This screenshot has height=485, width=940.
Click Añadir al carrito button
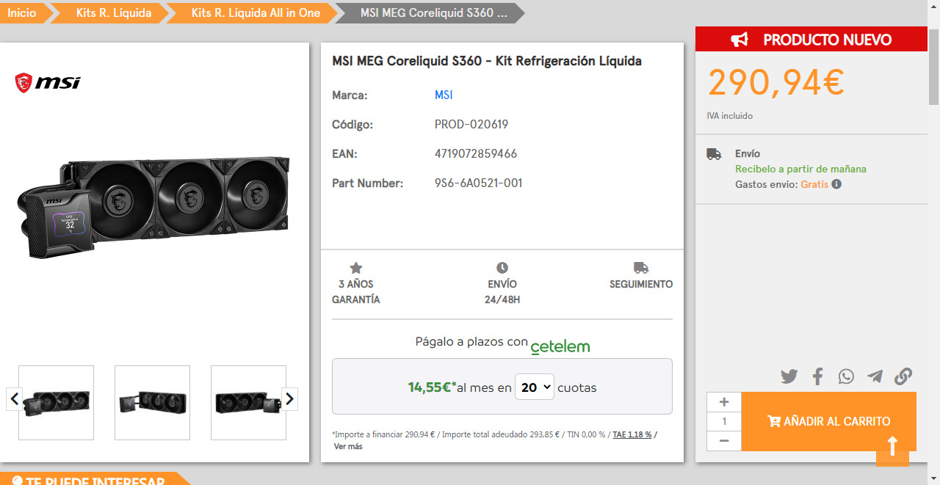[828, 421]
